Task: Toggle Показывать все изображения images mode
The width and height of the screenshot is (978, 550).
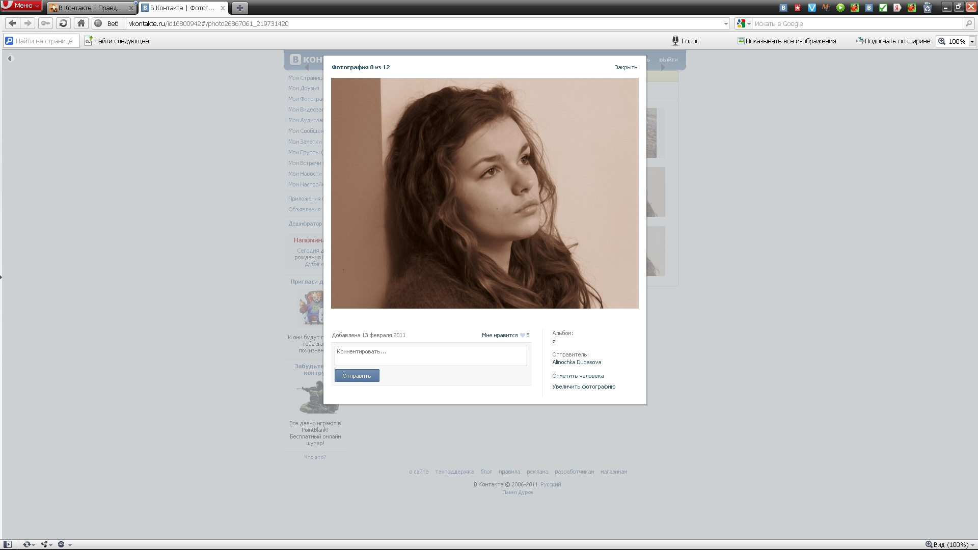Action: click(x=786, y=41)
